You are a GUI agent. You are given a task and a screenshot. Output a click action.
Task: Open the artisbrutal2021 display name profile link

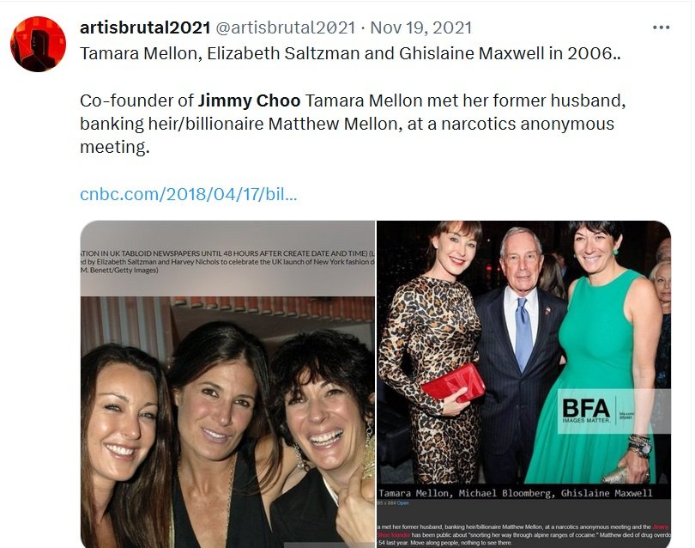pyautogui.click(x=145, y=27)
